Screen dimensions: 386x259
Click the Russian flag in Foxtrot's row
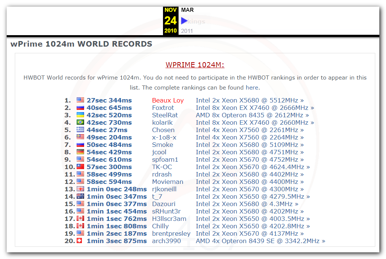[80, 108]
